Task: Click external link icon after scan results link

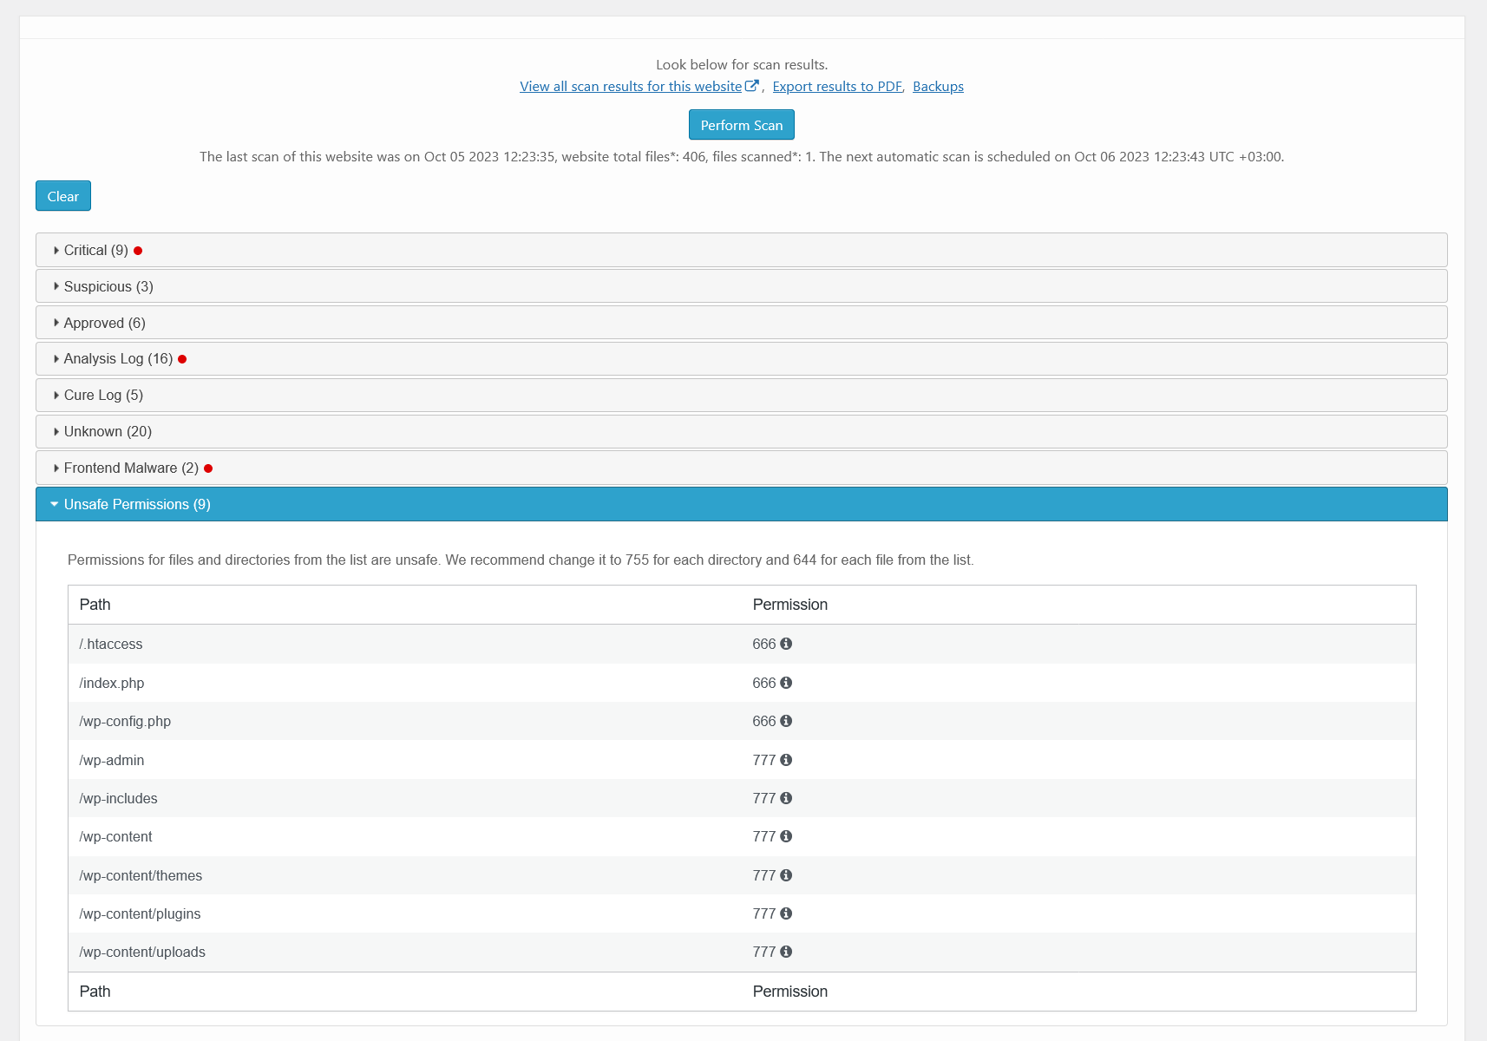Action: coord(752,86)
